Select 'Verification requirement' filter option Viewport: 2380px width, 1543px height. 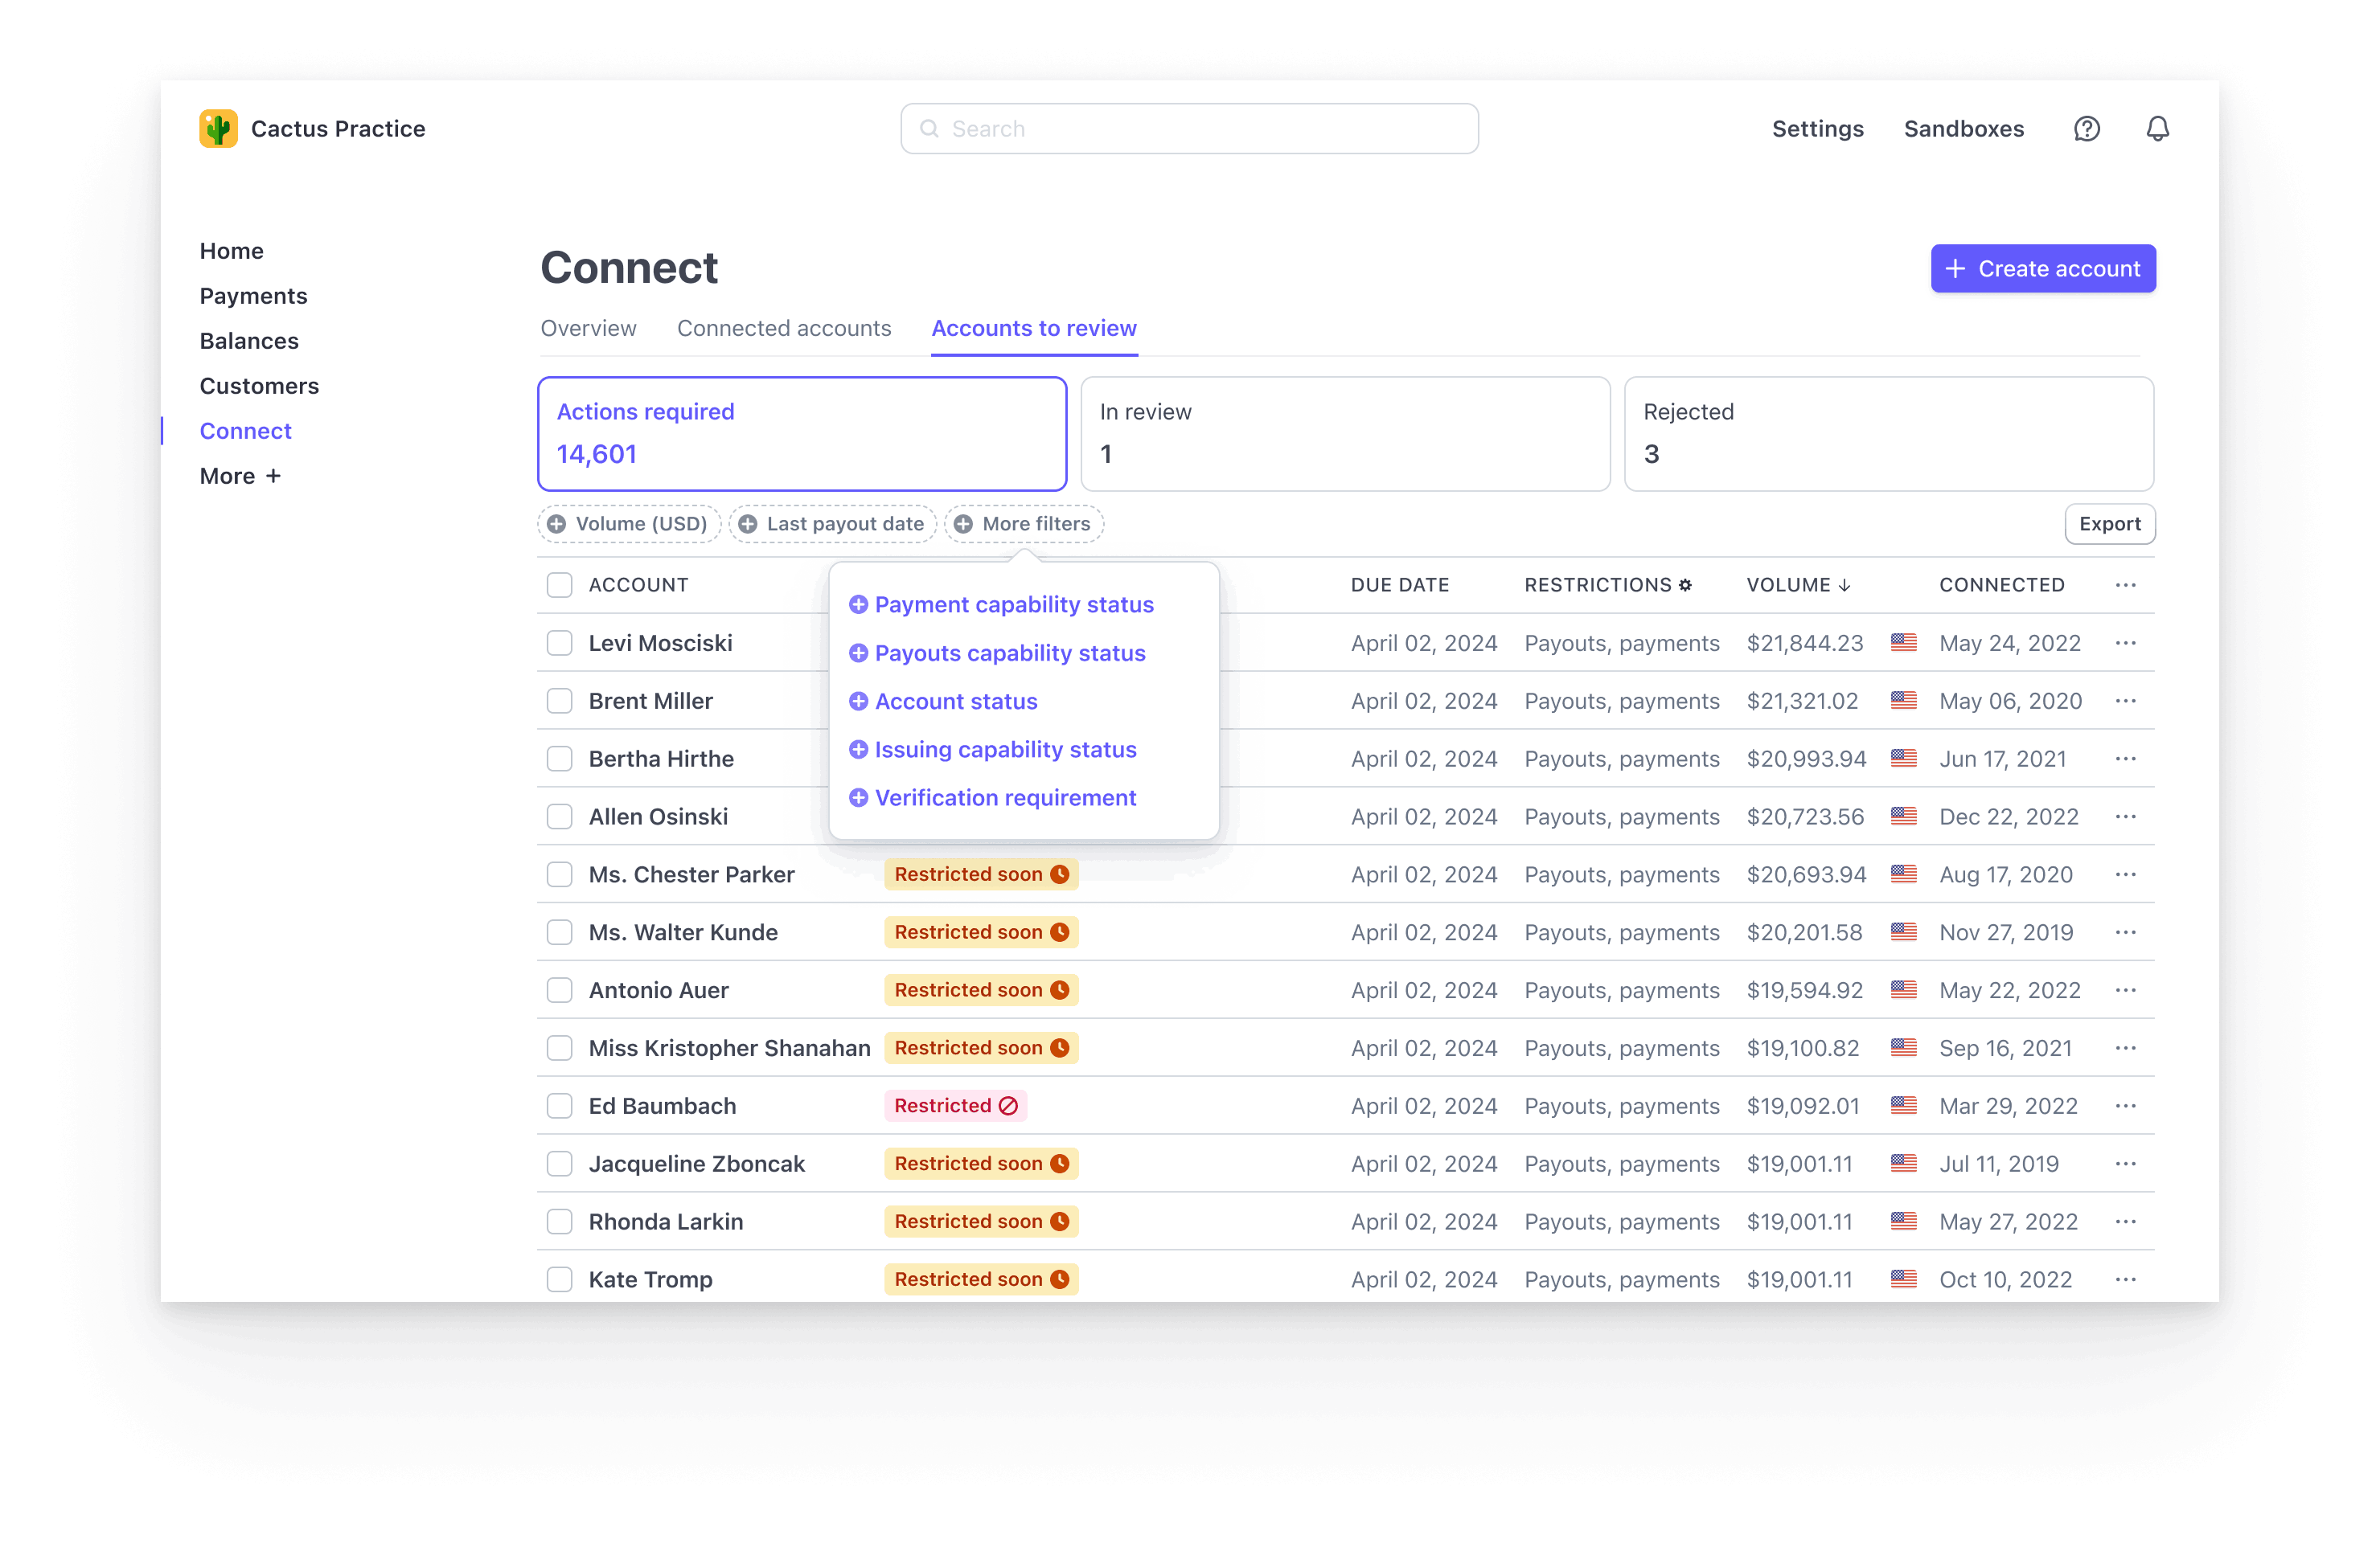tap(1004, 797)
